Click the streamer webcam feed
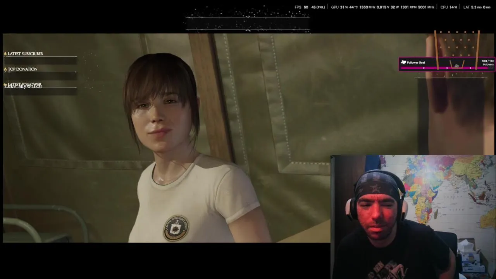This screenshot has width=496, height=279. (413, 217)
